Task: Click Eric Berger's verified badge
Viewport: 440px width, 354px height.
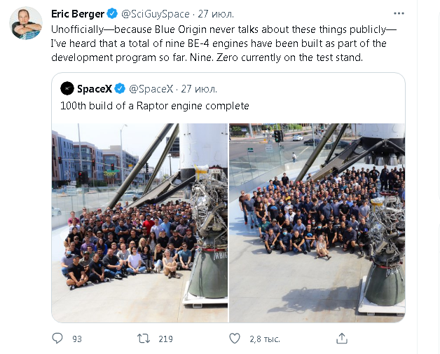Action: coord(112,13)
